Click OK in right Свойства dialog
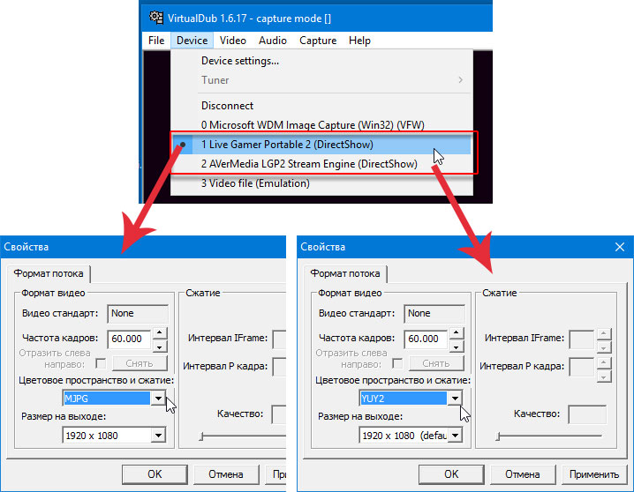The height and width of the screenshot is (492, 634). [451, 474]
